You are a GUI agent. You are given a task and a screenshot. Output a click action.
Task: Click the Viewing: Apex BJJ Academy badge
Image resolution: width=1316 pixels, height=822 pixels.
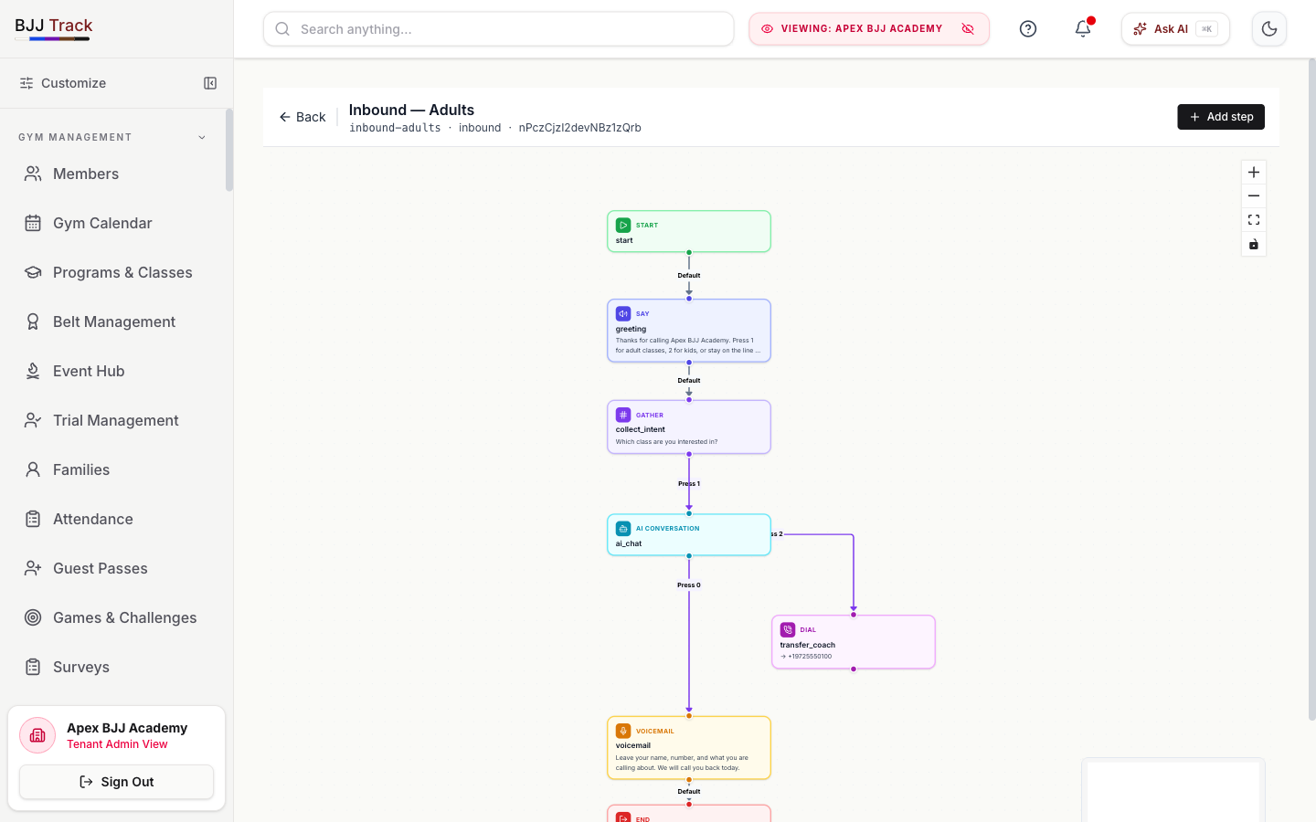(x=869, y=29)
